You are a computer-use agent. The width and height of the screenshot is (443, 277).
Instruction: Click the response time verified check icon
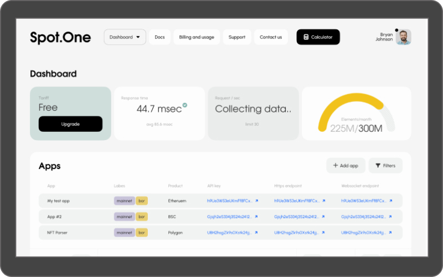[185, 105]
